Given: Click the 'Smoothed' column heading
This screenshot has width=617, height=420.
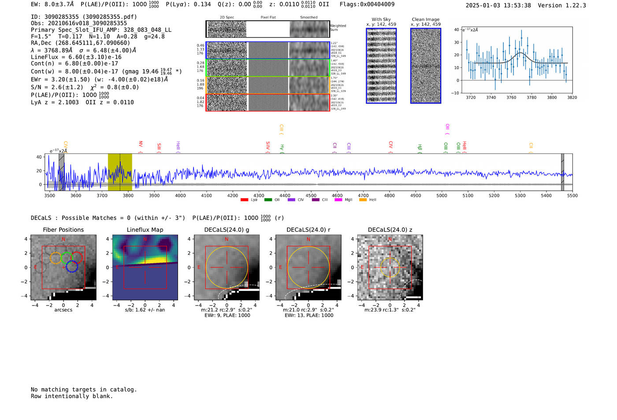Looking at the screenshot, I should [308, 18].
